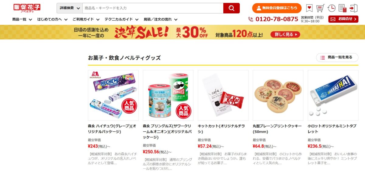The width and height of the screenshot is (365, 177).
Task: Click the login door icon
Action: pos(353,8)
